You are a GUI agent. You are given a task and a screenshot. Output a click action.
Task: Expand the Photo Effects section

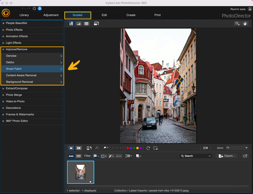click(32, 30)
